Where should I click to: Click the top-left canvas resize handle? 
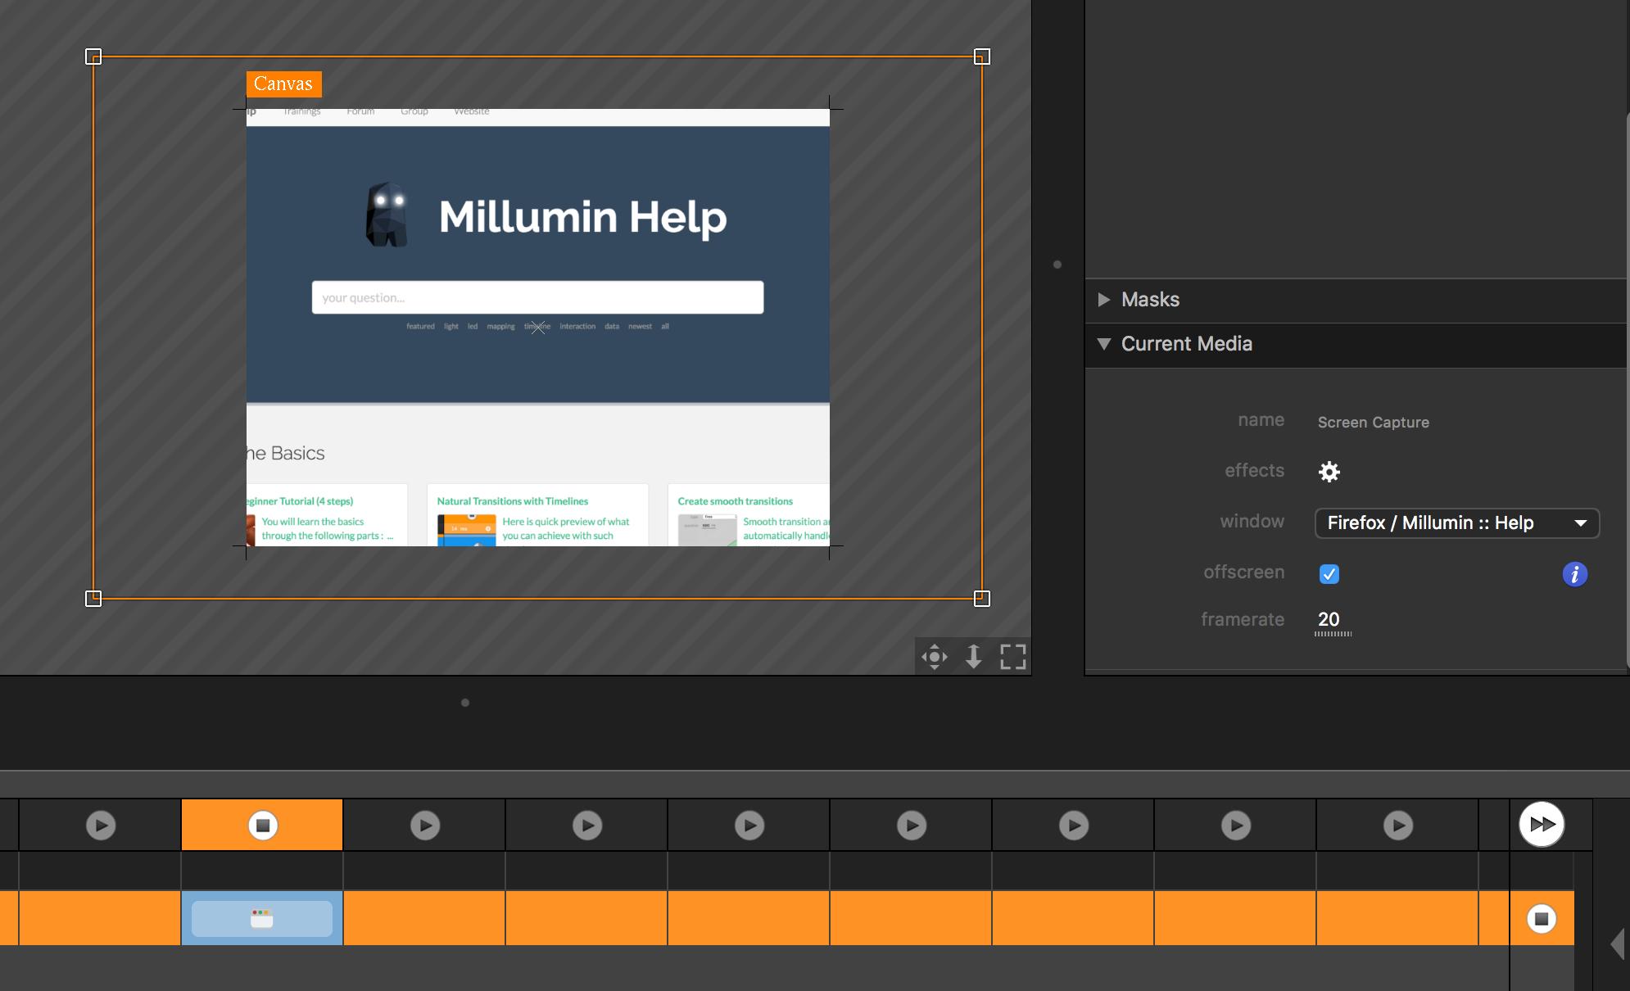[93, 57]
